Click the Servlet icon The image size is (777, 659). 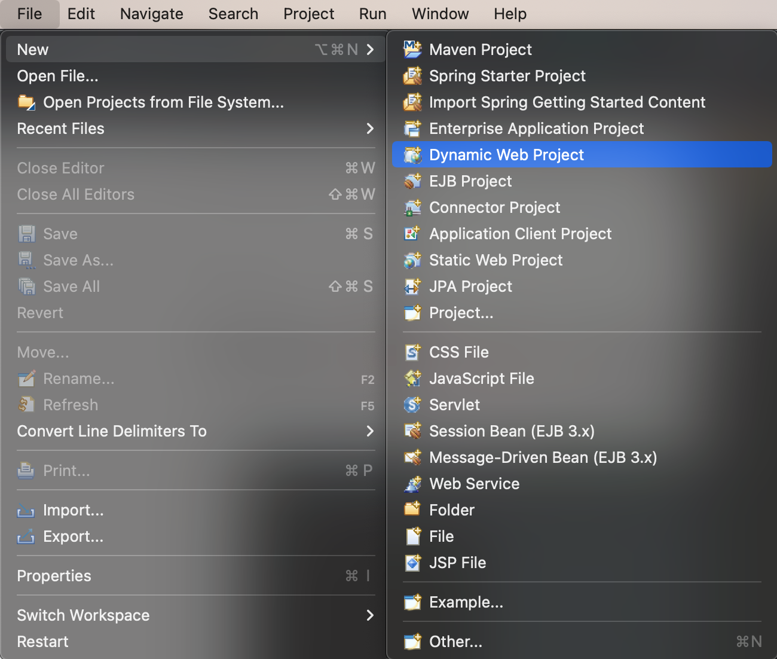click(412, 404)
